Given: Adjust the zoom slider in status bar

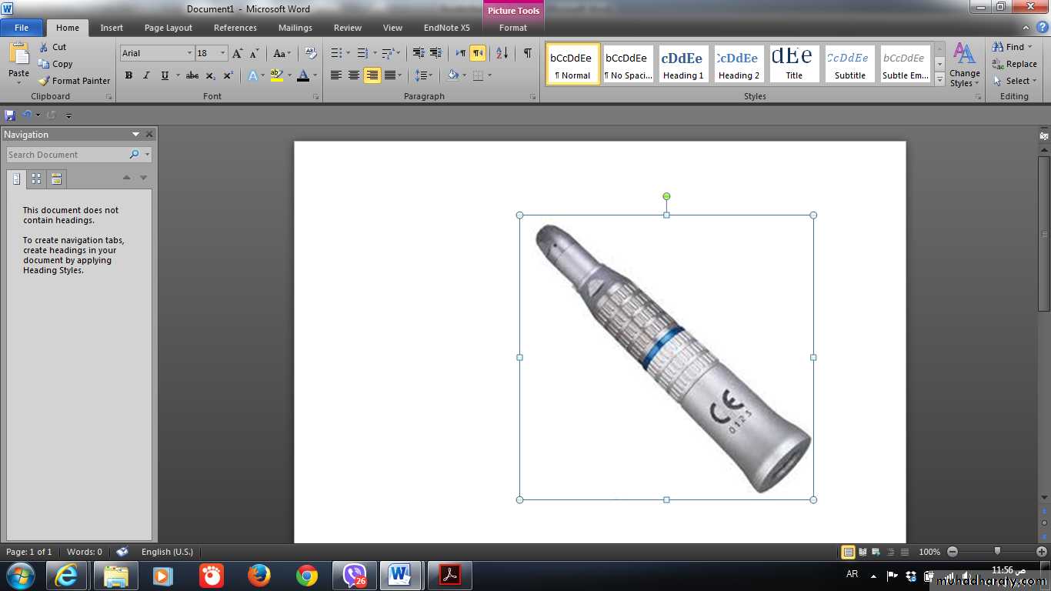Looking at the screenshot, I should (997, 552).
